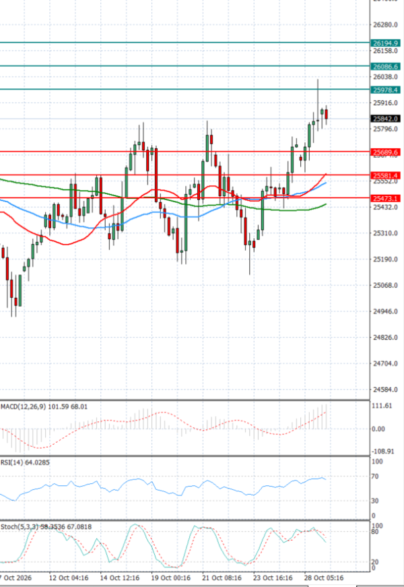404x587 pixels.
Task: Select the red 25689.6 support label
Action: point(385,152)
